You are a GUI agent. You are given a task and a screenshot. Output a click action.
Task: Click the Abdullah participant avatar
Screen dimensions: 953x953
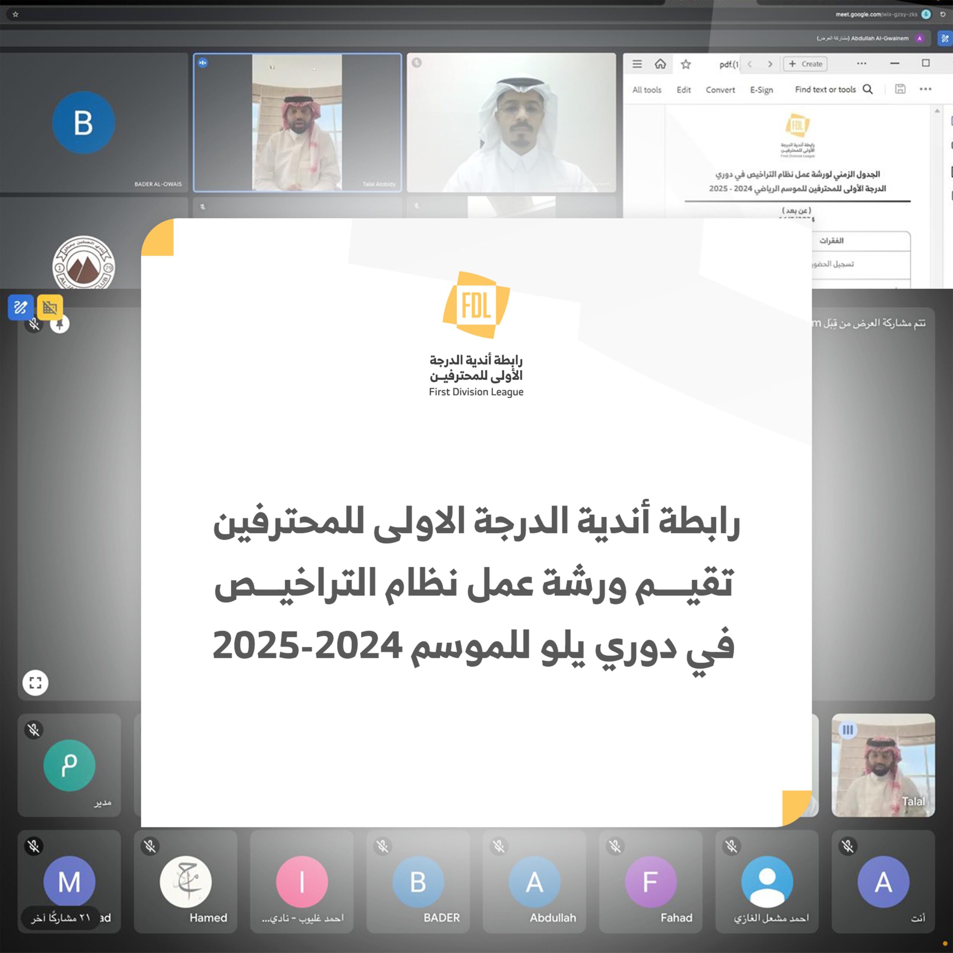535,882
